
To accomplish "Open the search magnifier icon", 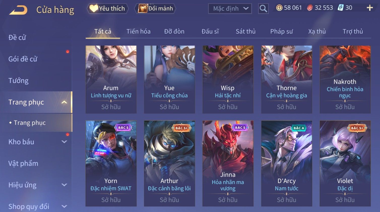I will click(263, 9).
